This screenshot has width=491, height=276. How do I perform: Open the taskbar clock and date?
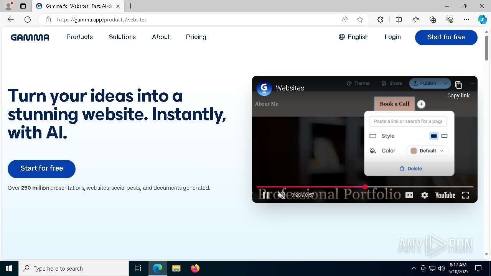[458, 268]
